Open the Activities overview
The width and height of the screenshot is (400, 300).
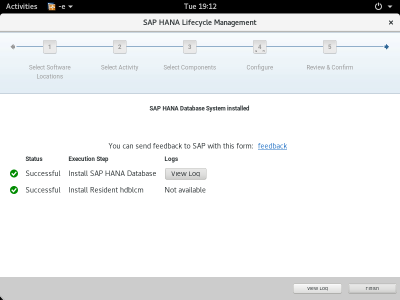click(x=21, y=6)
